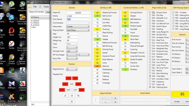This screenshot has width=189, height=106.
Task: Open the Yandex browser icon
Action: click(x=12, y=45)
